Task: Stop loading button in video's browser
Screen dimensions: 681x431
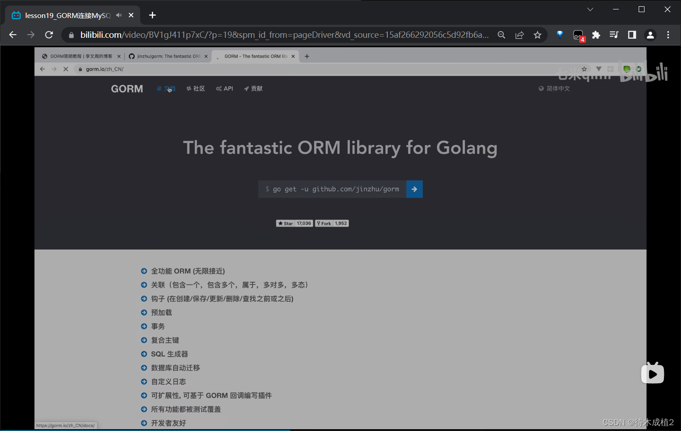Action: (66, 69)
